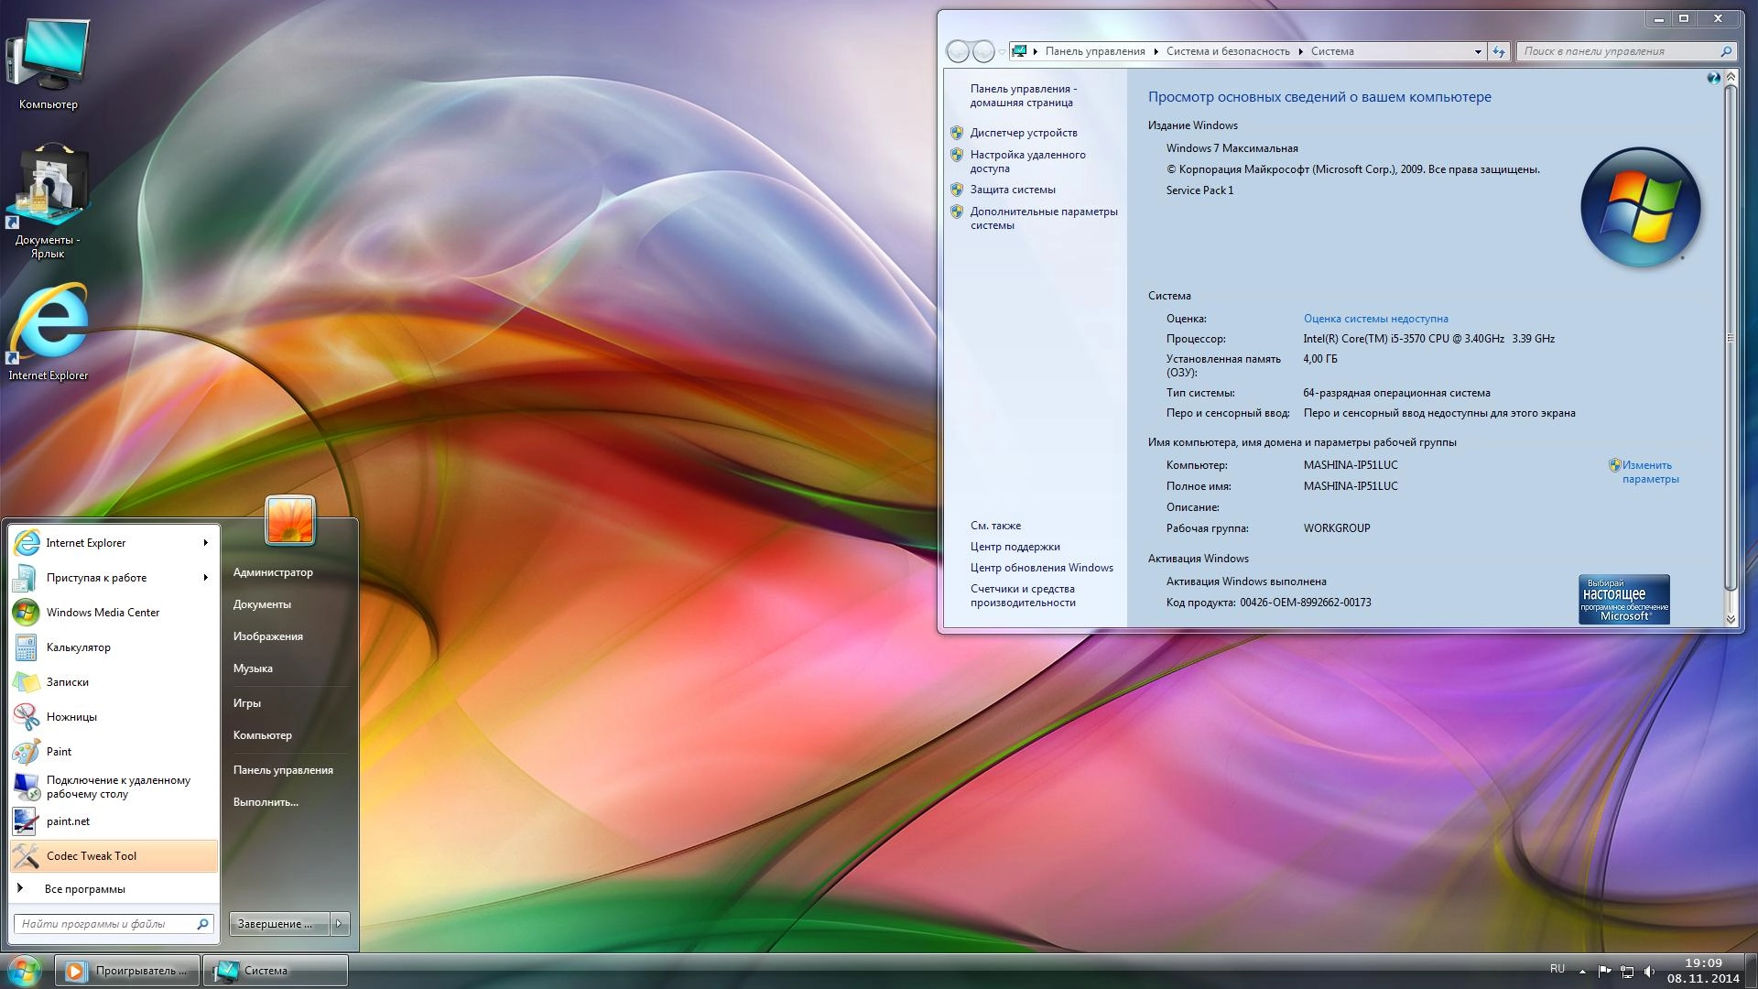Screen dimensions: 1758x989
Task: Click Выполнить... in the Start menu
Action: [266, 802]
